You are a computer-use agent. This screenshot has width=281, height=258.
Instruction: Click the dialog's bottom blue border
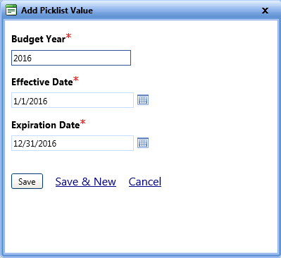(x=140, y=255)
